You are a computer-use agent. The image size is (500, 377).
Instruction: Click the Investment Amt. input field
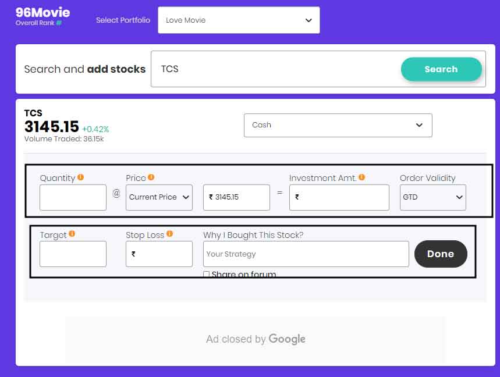coord(339,197)
